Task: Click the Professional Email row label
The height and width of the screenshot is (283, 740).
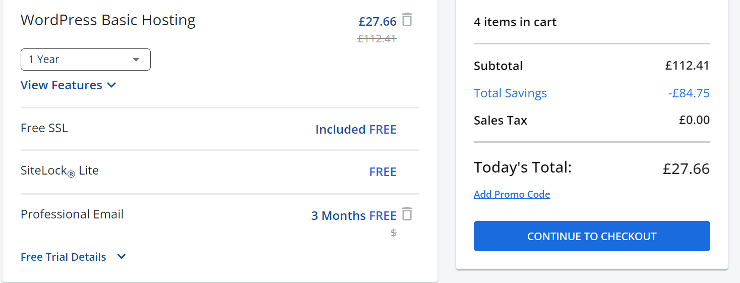Action: 72,214
